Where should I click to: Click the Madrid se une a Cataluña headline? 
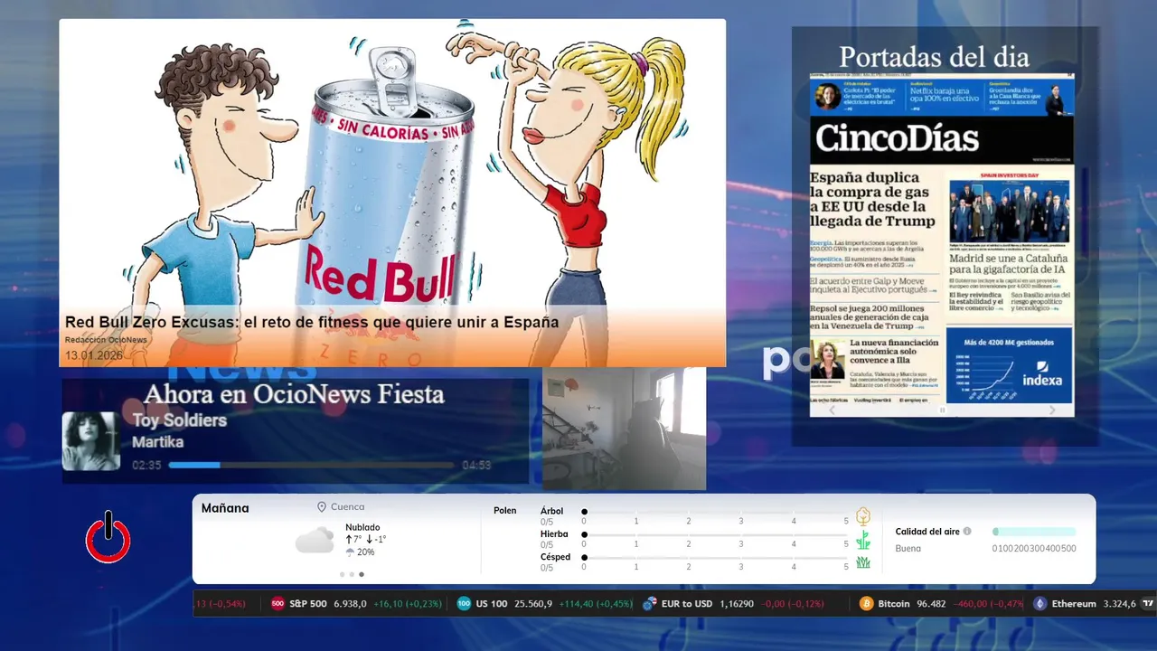pyautogui.click(x=1006, y=264)
